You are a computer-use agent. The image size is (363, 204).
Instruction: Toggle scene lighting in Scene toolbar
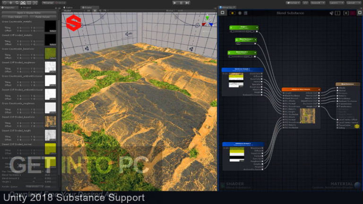[x=95, y=11]
